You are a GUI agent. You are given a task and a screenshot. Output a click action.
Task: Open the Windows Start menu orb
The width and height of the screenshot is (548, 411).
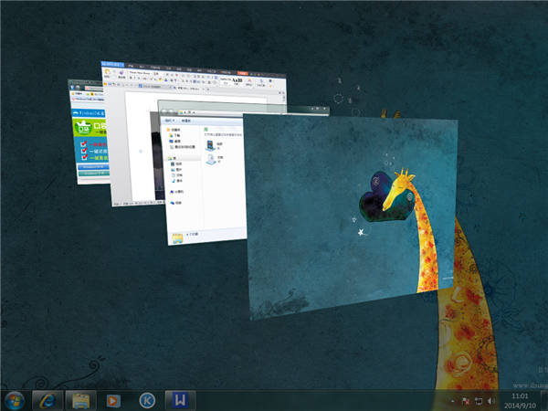tap(15, 400)
